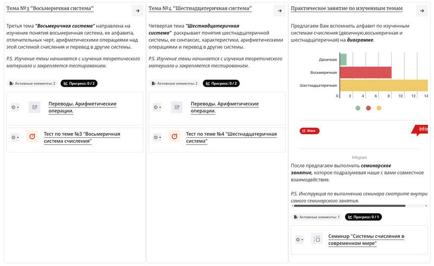Click quiz clock icon for Тест по теме №3
The height and width of the screenshot is (266, 434).
click(x=32, y=136)
